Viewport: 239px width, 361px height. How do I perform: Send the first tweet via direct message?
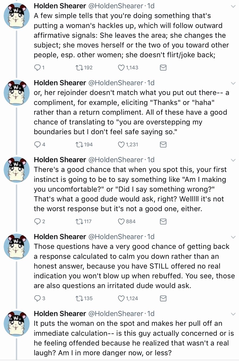163,68
